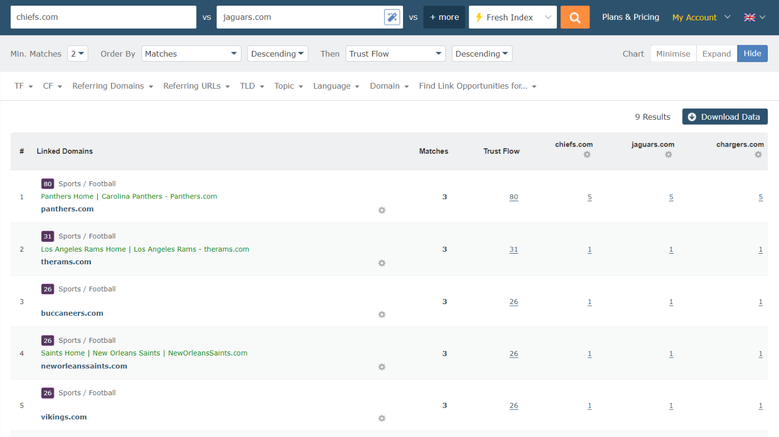This screenshot has height=437, width=779.
Task: Click the gear icon for therams.com row
Action: [382, 263]
